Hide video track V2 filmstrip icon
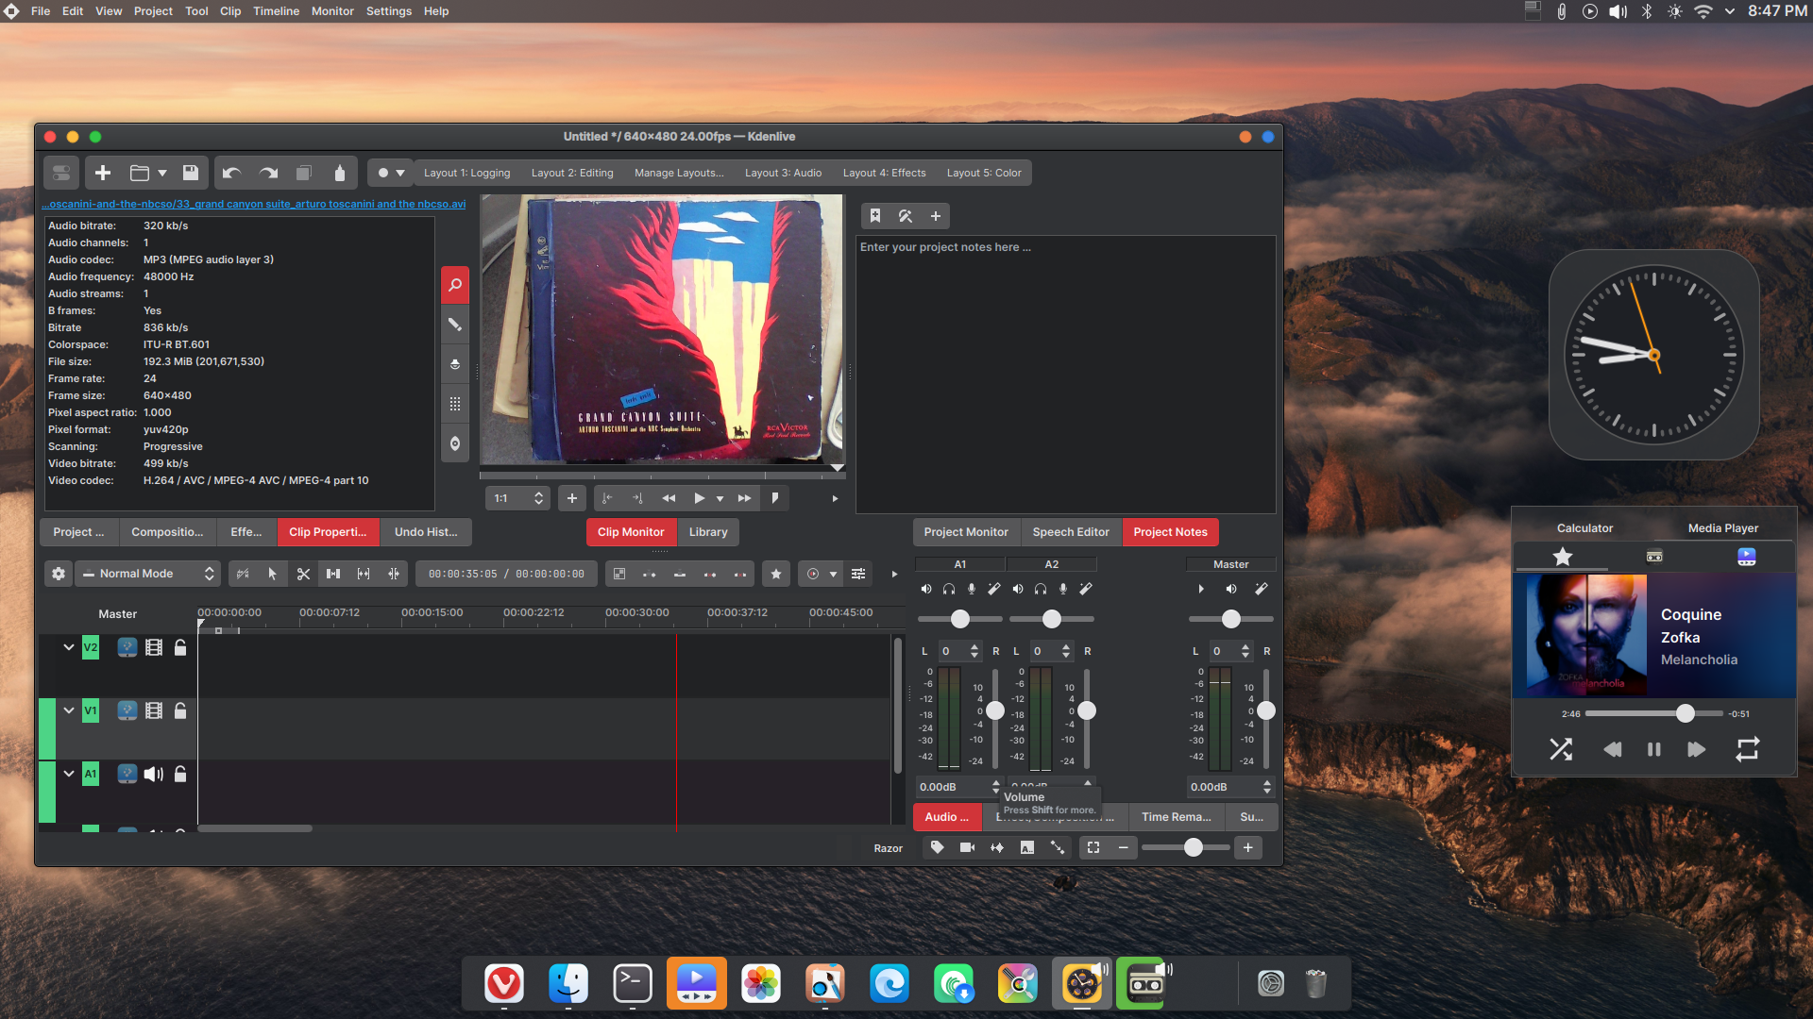Viewport: 1813px width, 1019px height. [x=154, y=647]
